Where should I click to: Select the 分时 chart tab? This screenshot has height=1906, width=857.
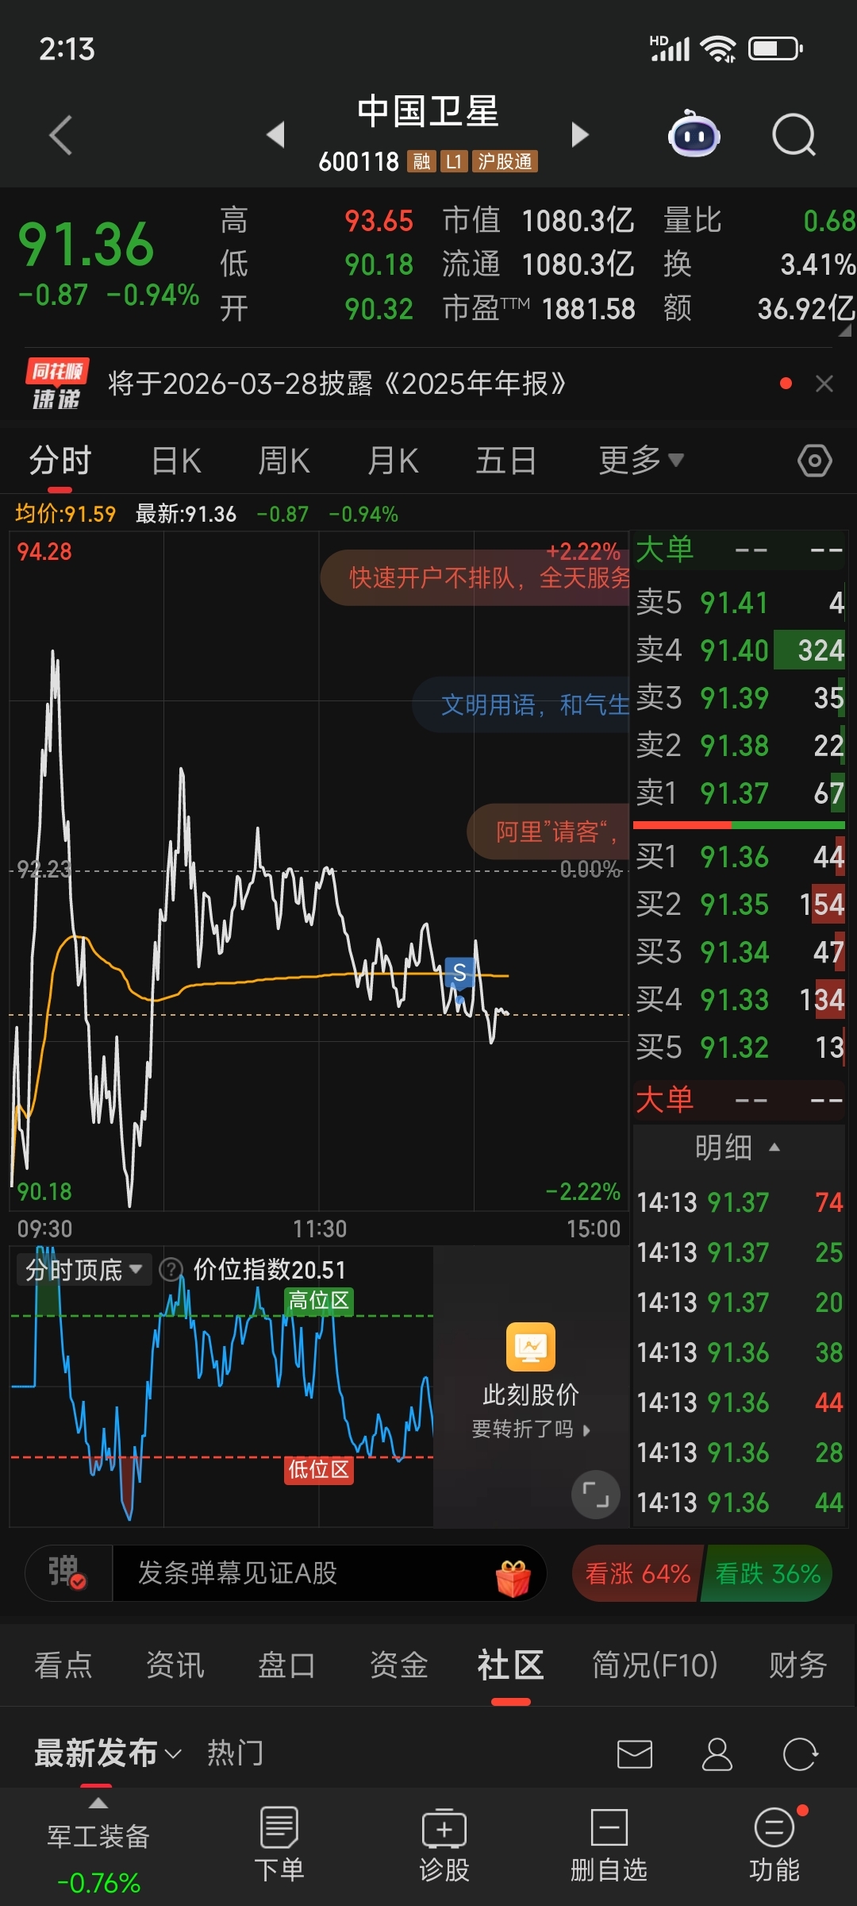coord(60,461)
